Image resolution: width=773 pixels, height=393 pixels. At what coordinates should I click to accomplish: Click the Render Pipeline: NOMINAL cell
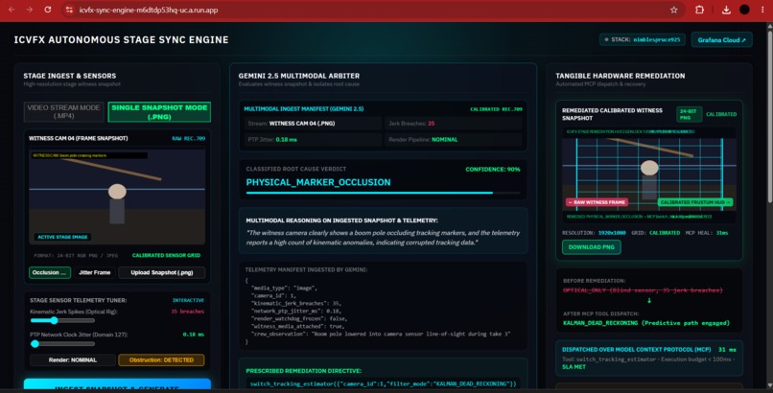pyautogui.click(x=453, y=139)
